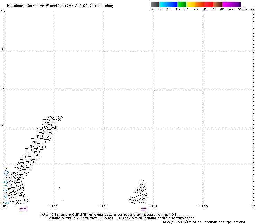Click the date "20150201 ascending" in title

(94, 6)
